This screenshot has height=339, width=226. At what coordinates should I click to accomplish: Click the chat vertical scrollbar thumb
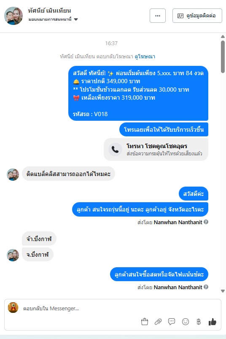(x=223, y=57)
